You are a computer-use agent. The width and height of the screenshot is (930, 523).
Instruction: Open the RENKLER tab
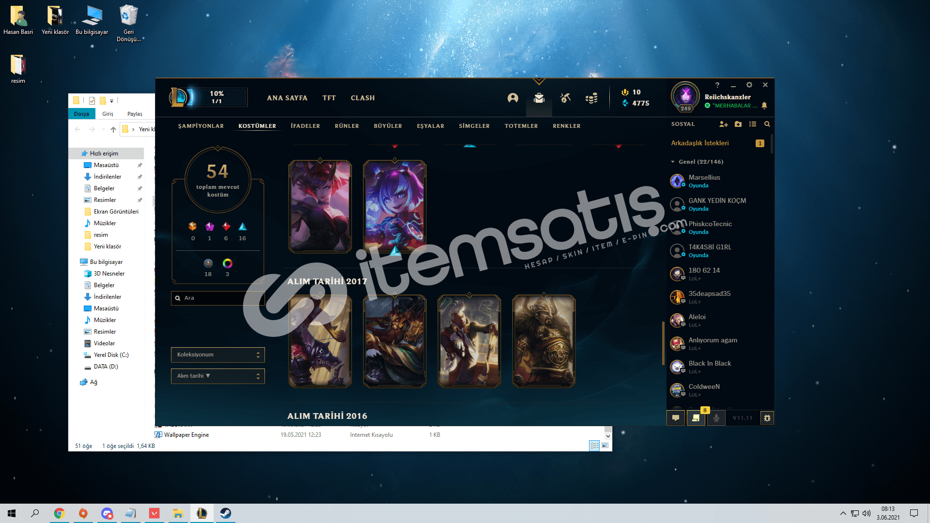point(567,126)
